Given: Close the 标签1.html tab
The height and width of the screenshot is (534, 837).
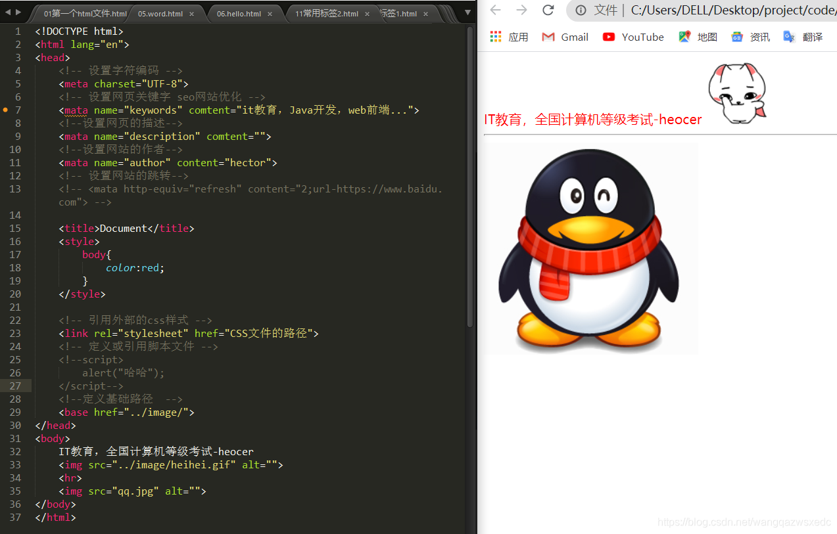Looking at the screenshot, I should point(426,14).
